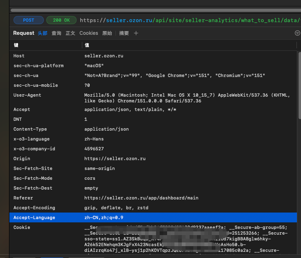
Task: Switch to the 头部 headers tab
Action: pos(43,33)
